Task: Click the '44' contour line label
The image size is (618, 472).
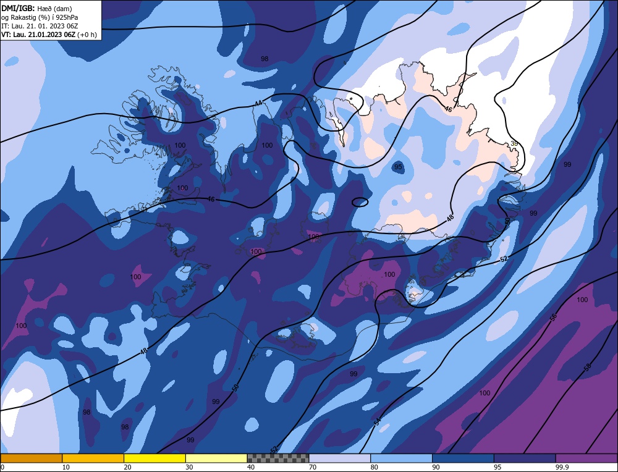Action: (258, 103)
